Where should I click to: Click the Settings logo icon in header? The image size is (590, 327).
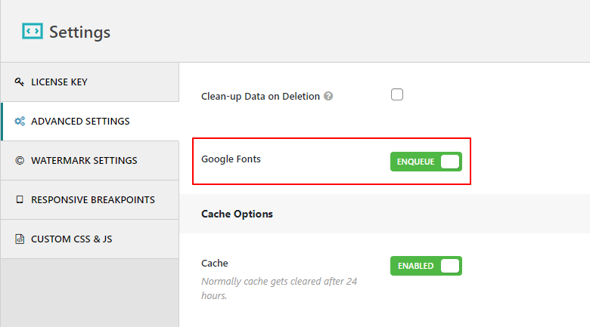pyautogui.click(x=33, y=31)
